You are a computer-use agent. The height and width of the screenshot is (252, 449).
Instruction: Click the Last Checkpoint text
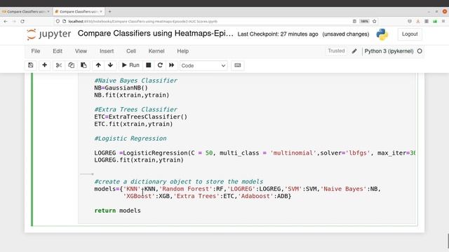point(278,34)
